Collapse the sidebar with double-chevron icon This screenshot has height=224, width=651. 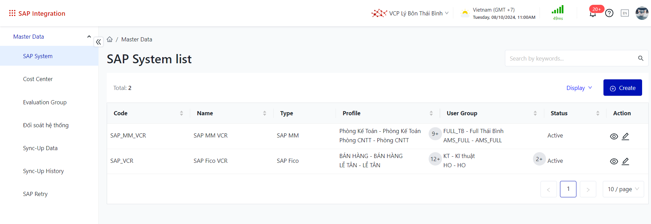pyautogui.click(x=99, y=42)
